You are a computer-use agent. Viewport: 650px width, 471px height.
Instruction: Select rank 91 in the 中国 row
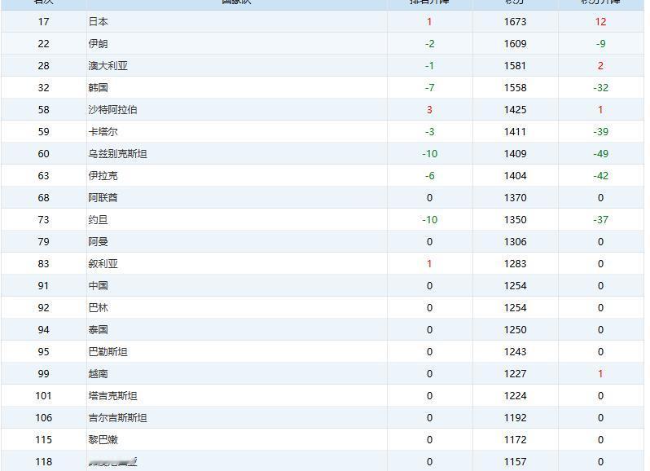tap(43, 286)
